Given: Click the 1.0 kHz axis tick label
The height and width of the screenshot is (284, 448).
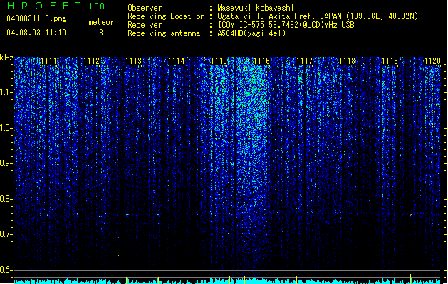Looking at the screenshot, I should pos(6,129).
